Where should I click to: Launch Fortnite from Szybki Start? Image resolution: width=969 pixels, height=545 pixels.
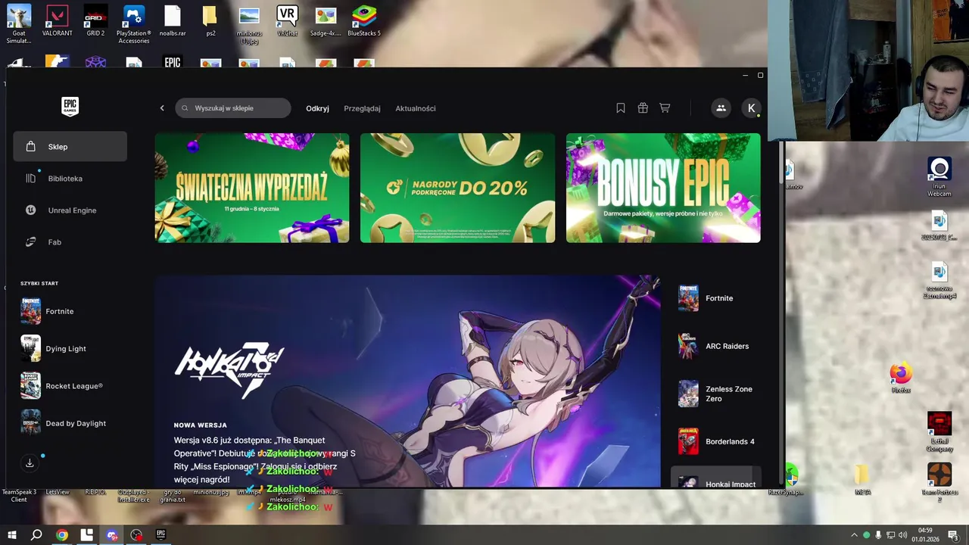click(x=70, y=311)
